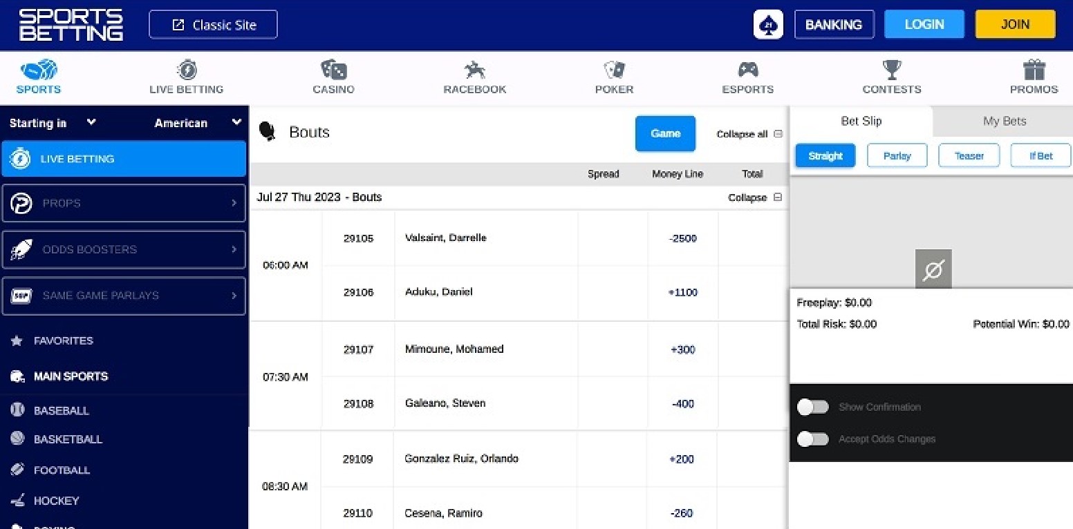Open Esports gamepad icon
Screen dimensions: 1073x529
point(747,70)
